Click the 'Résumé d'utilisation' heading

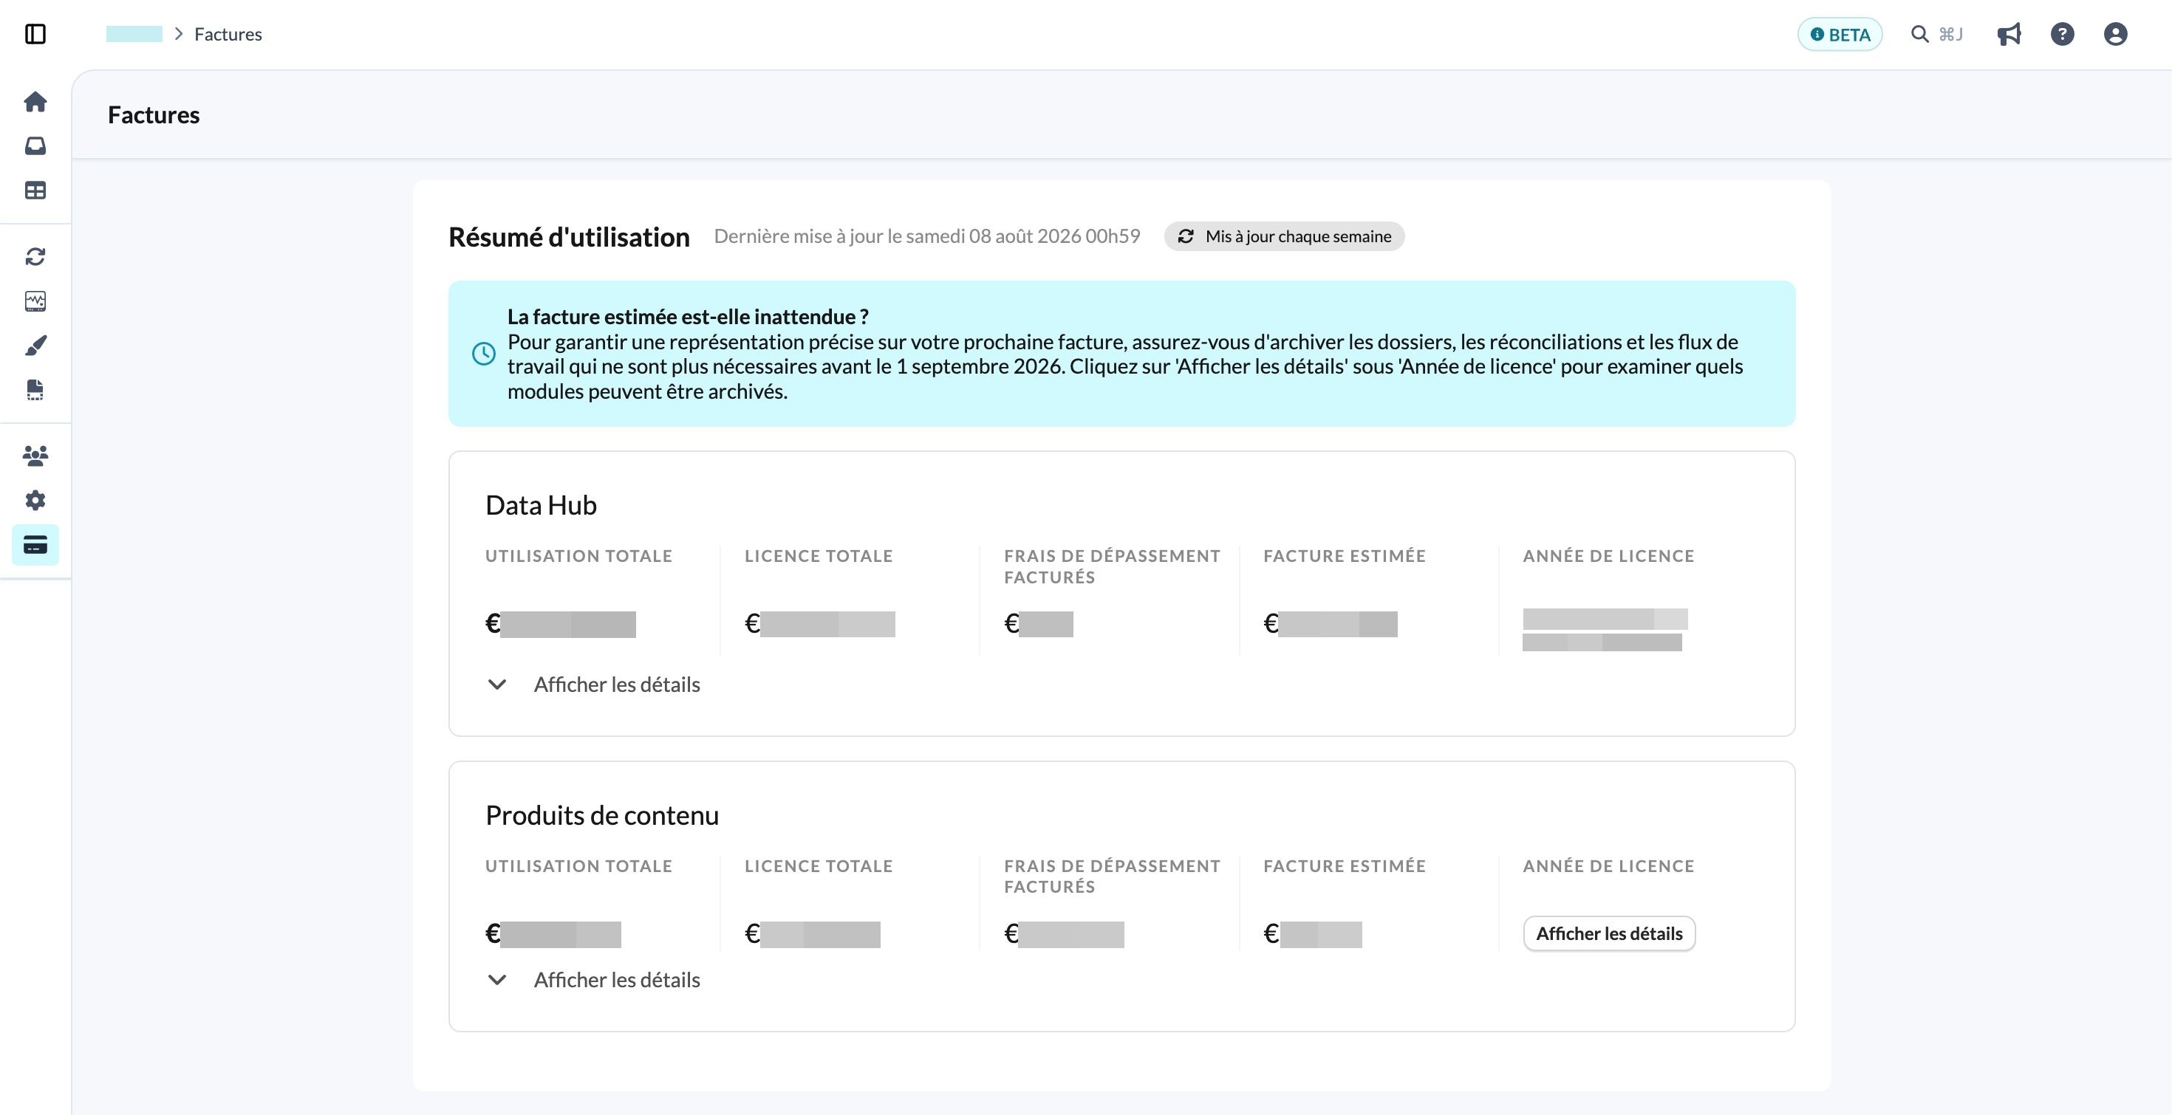coord(569,238)
